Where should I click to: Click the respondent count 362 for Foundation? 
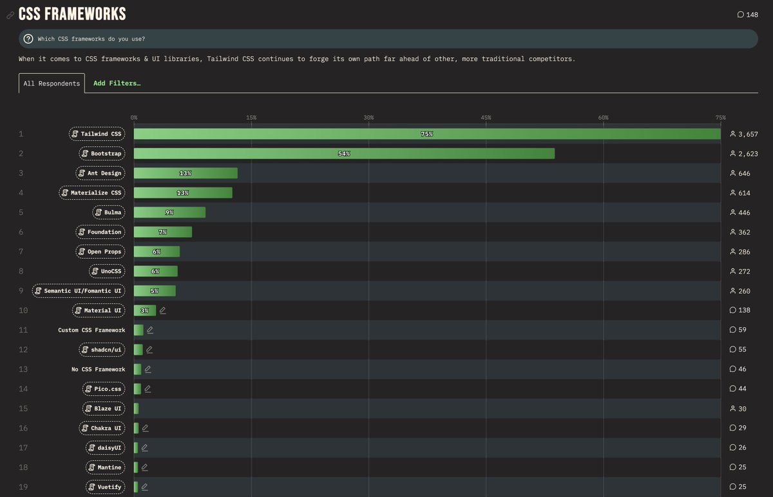coord(740,232)
